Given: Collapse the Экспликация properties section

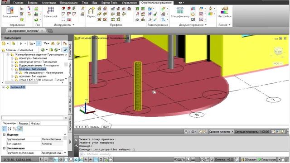Looking at the screenshot, I should coord(4,148).
